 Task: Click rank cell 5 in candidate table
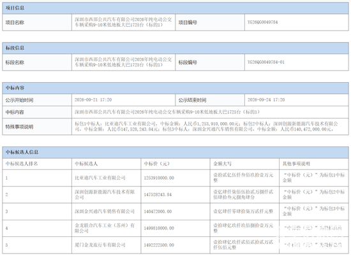[x=37, y=245]
